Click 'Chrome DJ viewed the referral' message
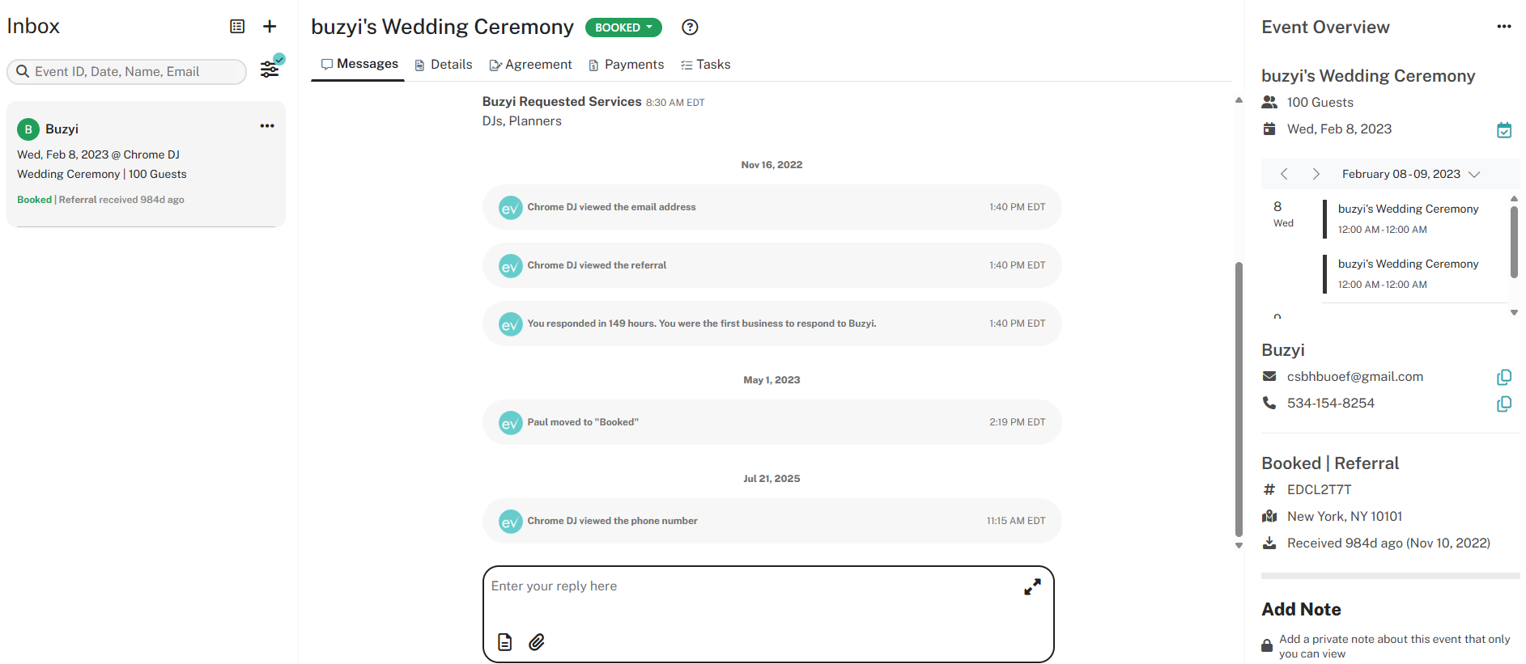Image resolution: width=1526 pixels, height=664 pixels. 772,265
